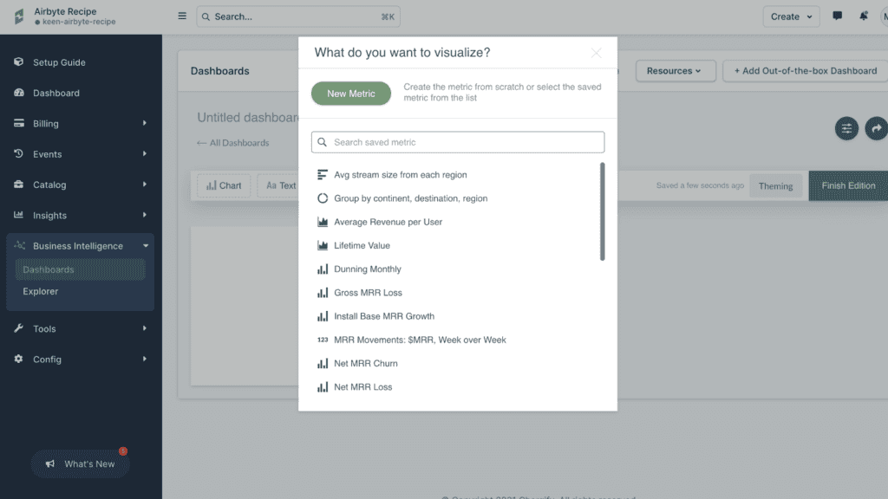The height and width of the screenshot is (499, 888).
Task: Click the Finish Edition button
Action: pos(848,185)
